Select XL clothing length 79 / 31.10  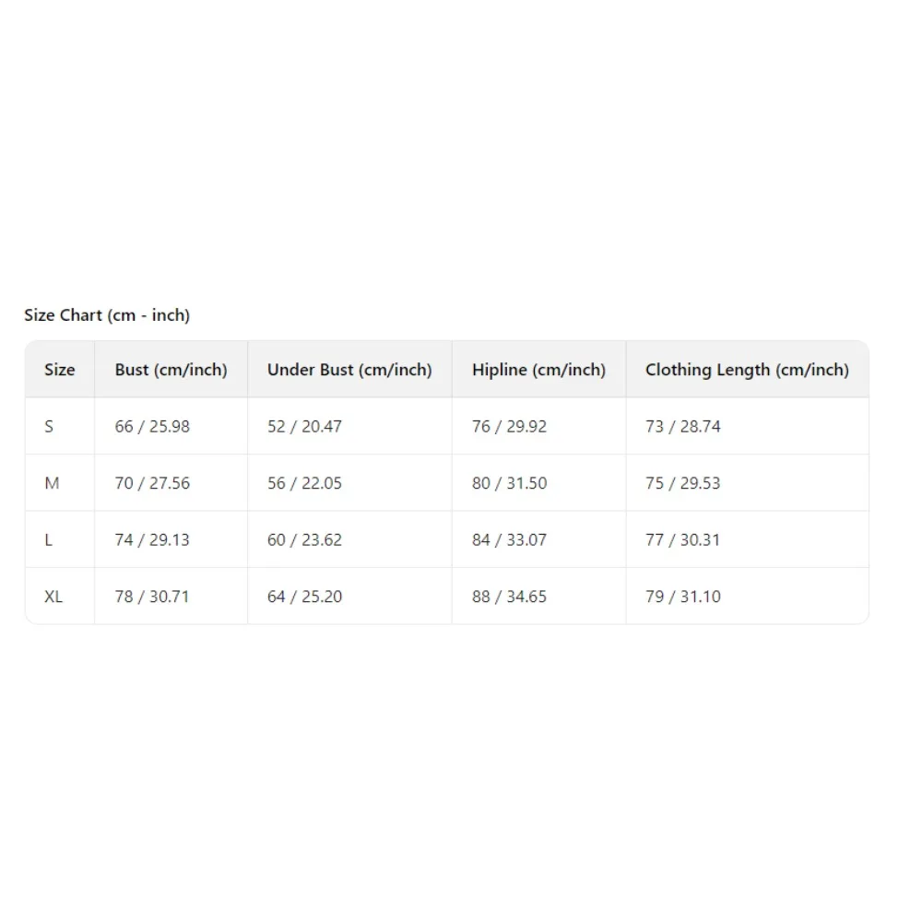click(683, 597)
